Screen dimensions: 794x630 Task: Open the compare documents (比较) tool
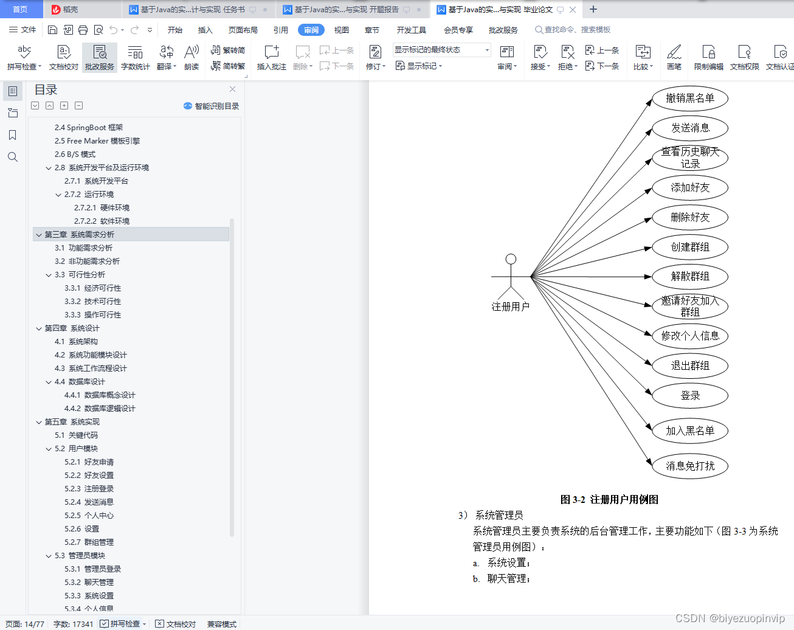[643, 58]
